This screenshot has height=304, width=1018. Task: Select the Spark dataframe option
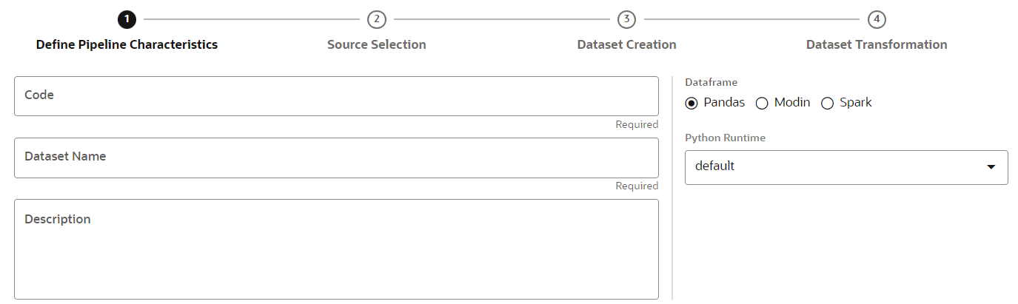coord(827,103)
